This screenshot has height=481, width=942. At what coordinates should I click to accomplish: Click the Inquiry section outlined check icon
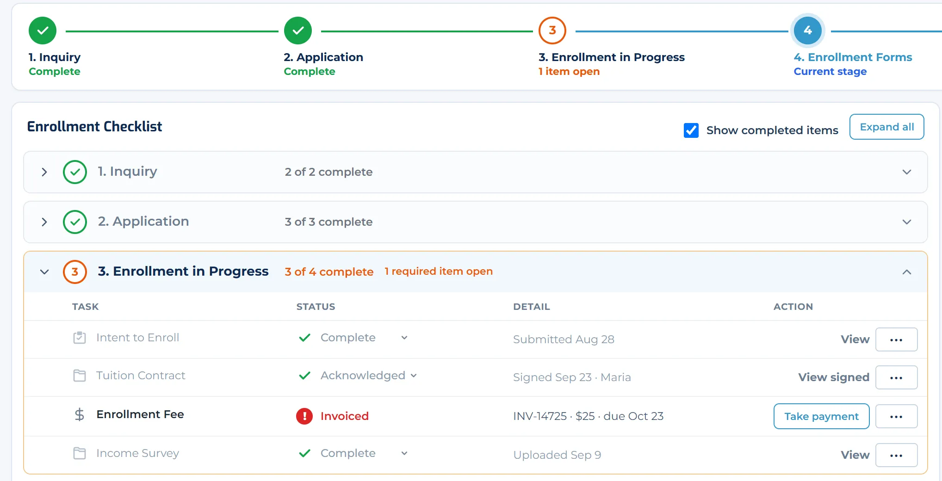75,172
